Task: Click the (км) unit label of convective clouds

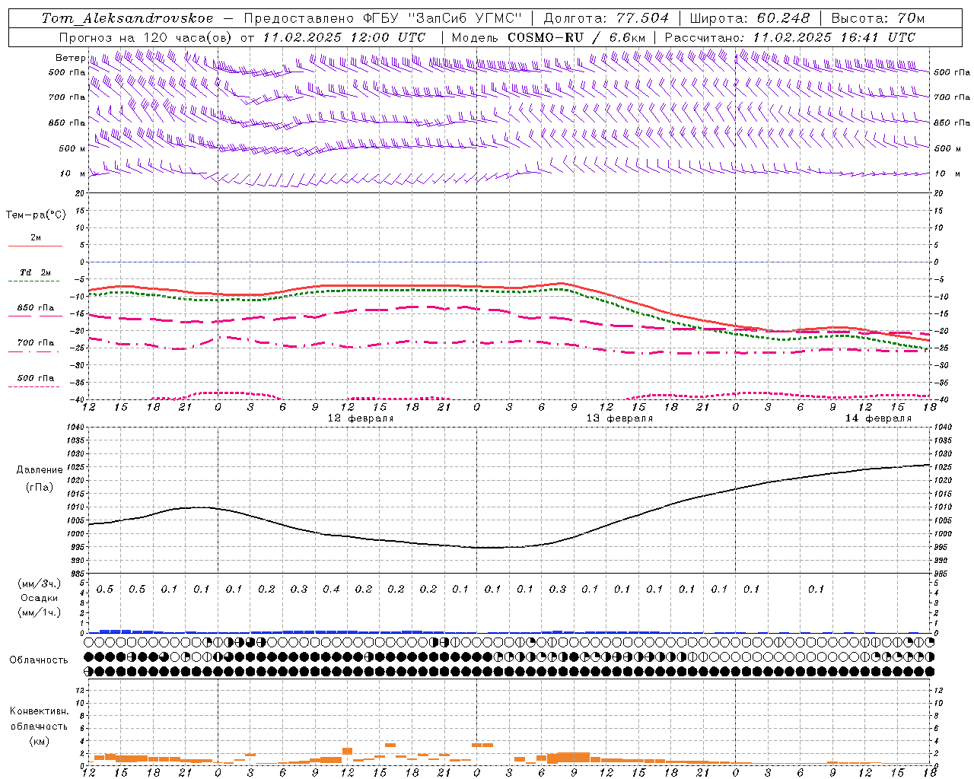Action: tap(39, 741)
